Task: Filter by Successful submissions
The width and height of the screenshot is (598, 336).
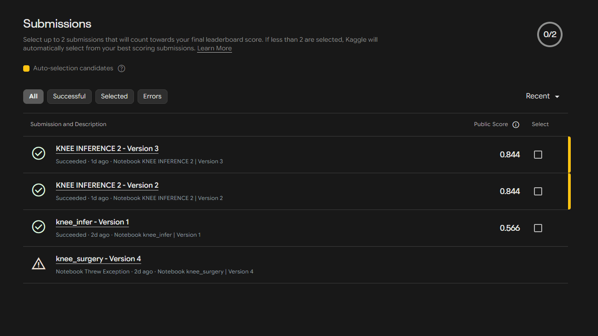Action: (69, 96)
